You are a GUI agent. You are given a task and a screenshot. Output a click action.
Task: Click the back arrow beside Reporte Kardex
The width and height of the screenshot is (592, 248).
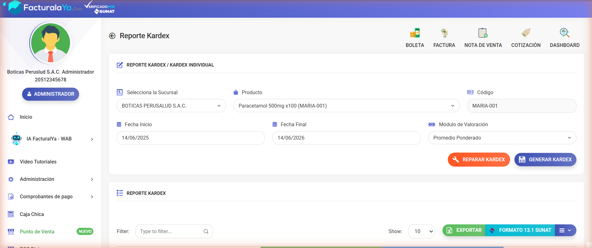tap(112, 36)
